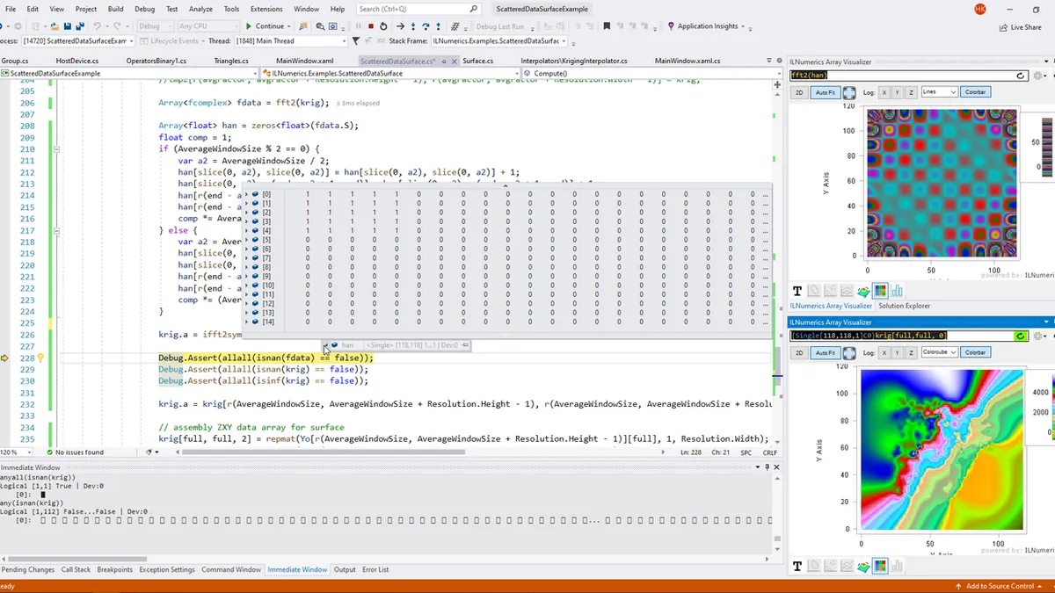Click the Save All icon in toolbar
This screenshot has height=593, width=1055.
coord(79,26)
